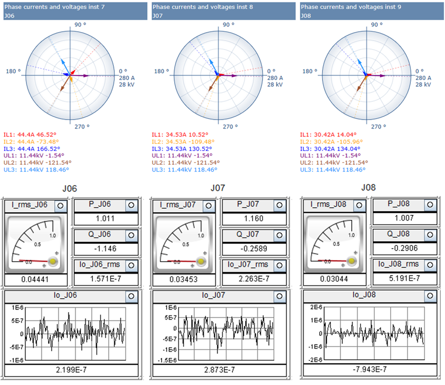Click UL3: 11.44kV 118.46° under J08

pos(333,170)
